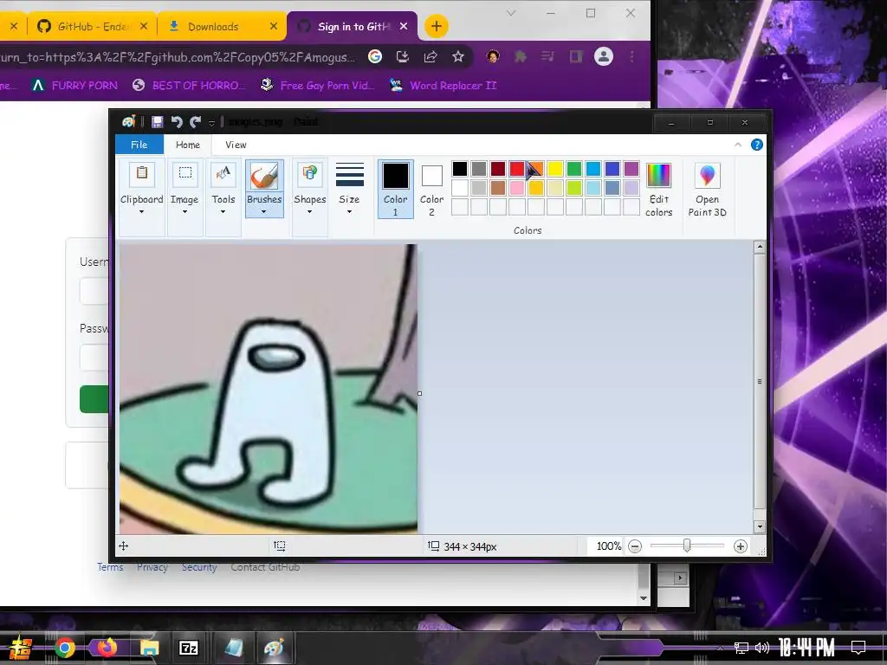Pick the dark red color swatch
Viewport: 887px width, 665px height.
point(498,169)
